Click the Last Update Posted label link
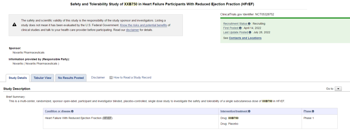The image size is (350, 130). click(x=236, y=32)
